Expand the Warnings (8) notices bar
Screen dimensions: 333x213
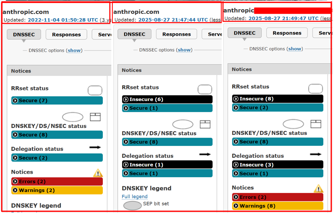pos(278,206)
